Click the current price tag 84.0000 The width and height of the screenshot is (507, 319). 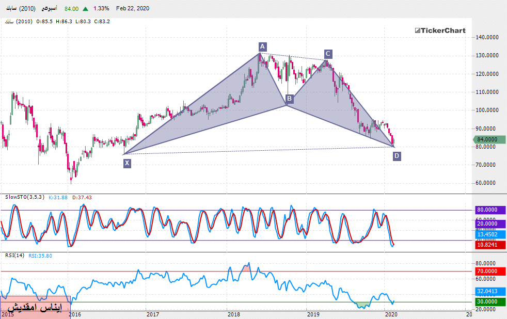[x=488, y=139]
